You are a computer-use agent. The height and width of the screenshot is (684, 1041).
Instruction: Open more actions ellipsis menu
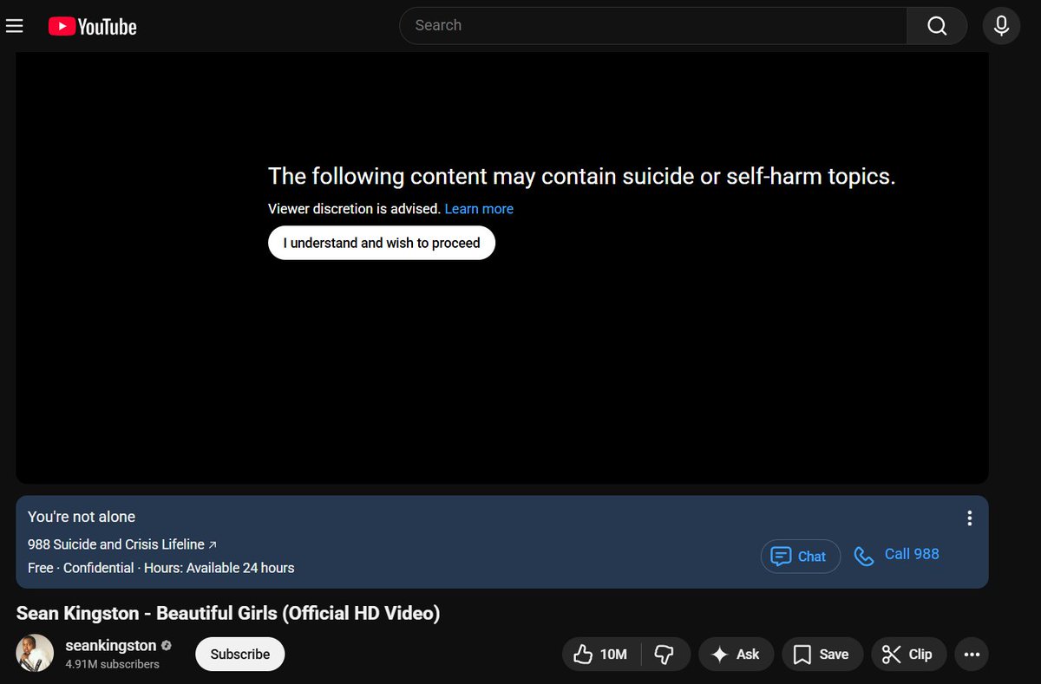coord(972,655)
